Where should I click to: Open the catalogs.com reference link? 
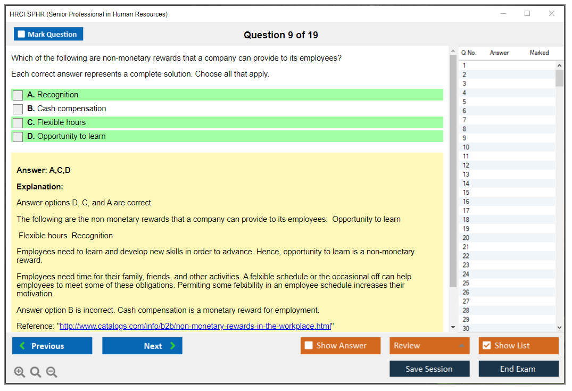tap(195, 326)
